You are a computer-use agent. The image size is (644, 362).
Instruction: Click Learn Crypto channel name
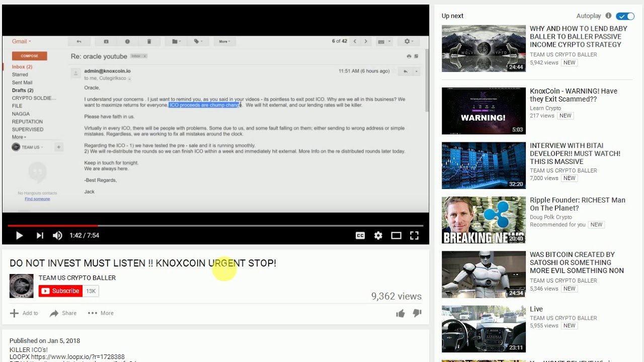click(x=545, y=108)
